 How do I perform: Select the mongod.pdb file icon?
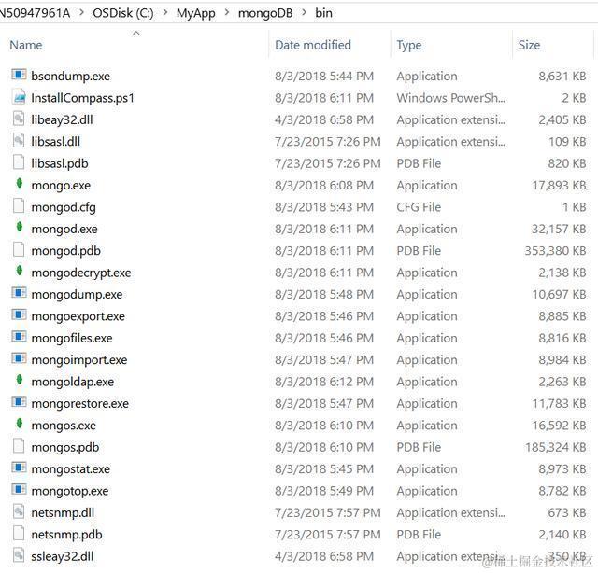click(x=19, y=249)
